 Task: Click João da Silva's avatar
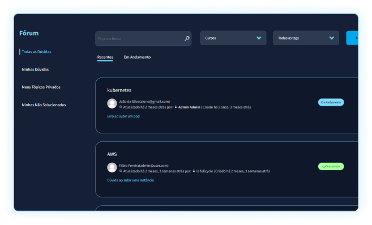tap(112, 103)
